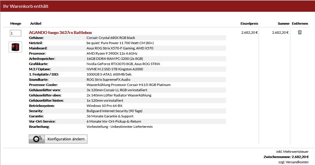Click the Artikel column header
The image size is (315, 165).
click(36, 24)
